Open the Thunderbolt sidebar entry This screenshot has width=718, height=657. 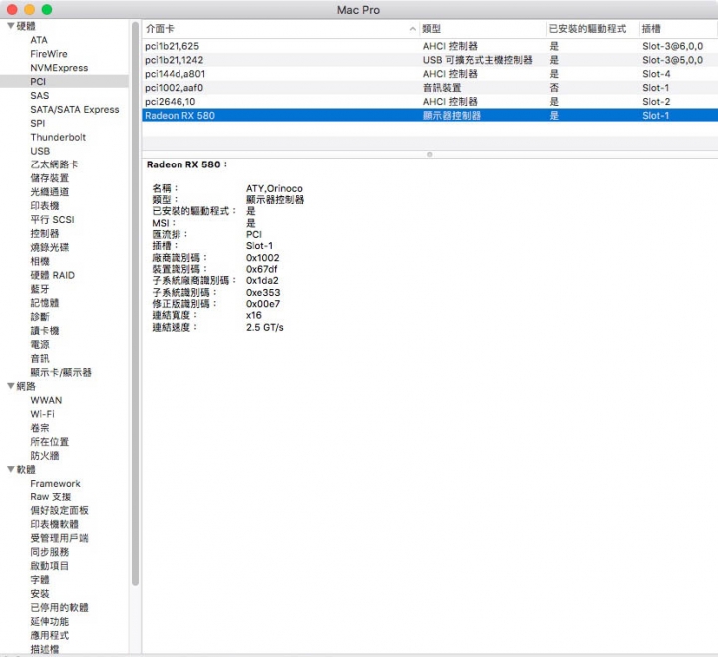pos(58,137)
